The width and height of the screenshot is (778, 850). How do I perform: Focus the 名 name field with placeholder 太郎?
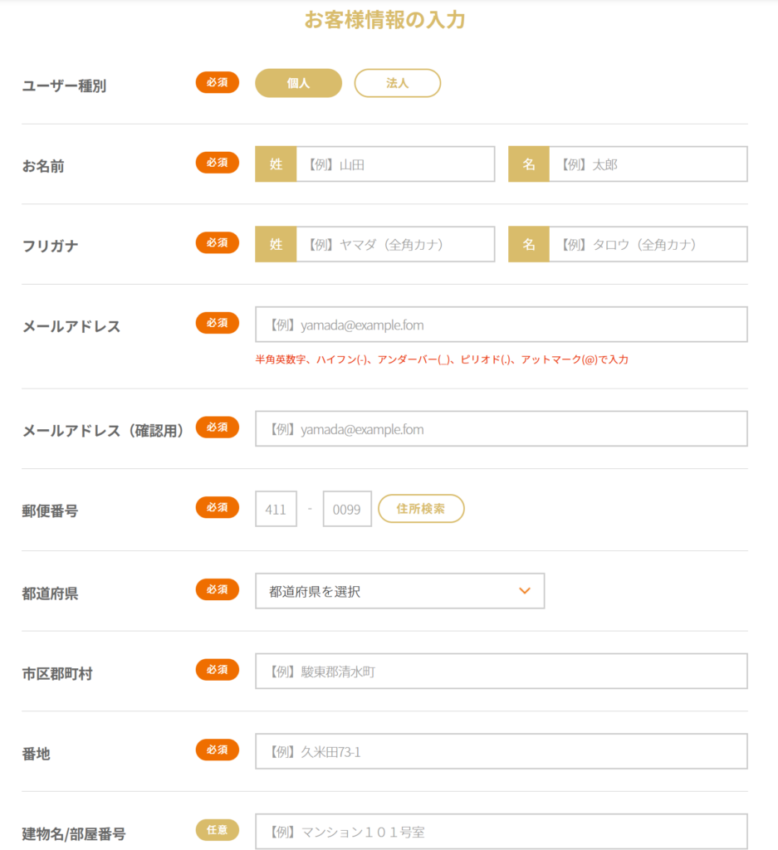[x=648, y=164]
